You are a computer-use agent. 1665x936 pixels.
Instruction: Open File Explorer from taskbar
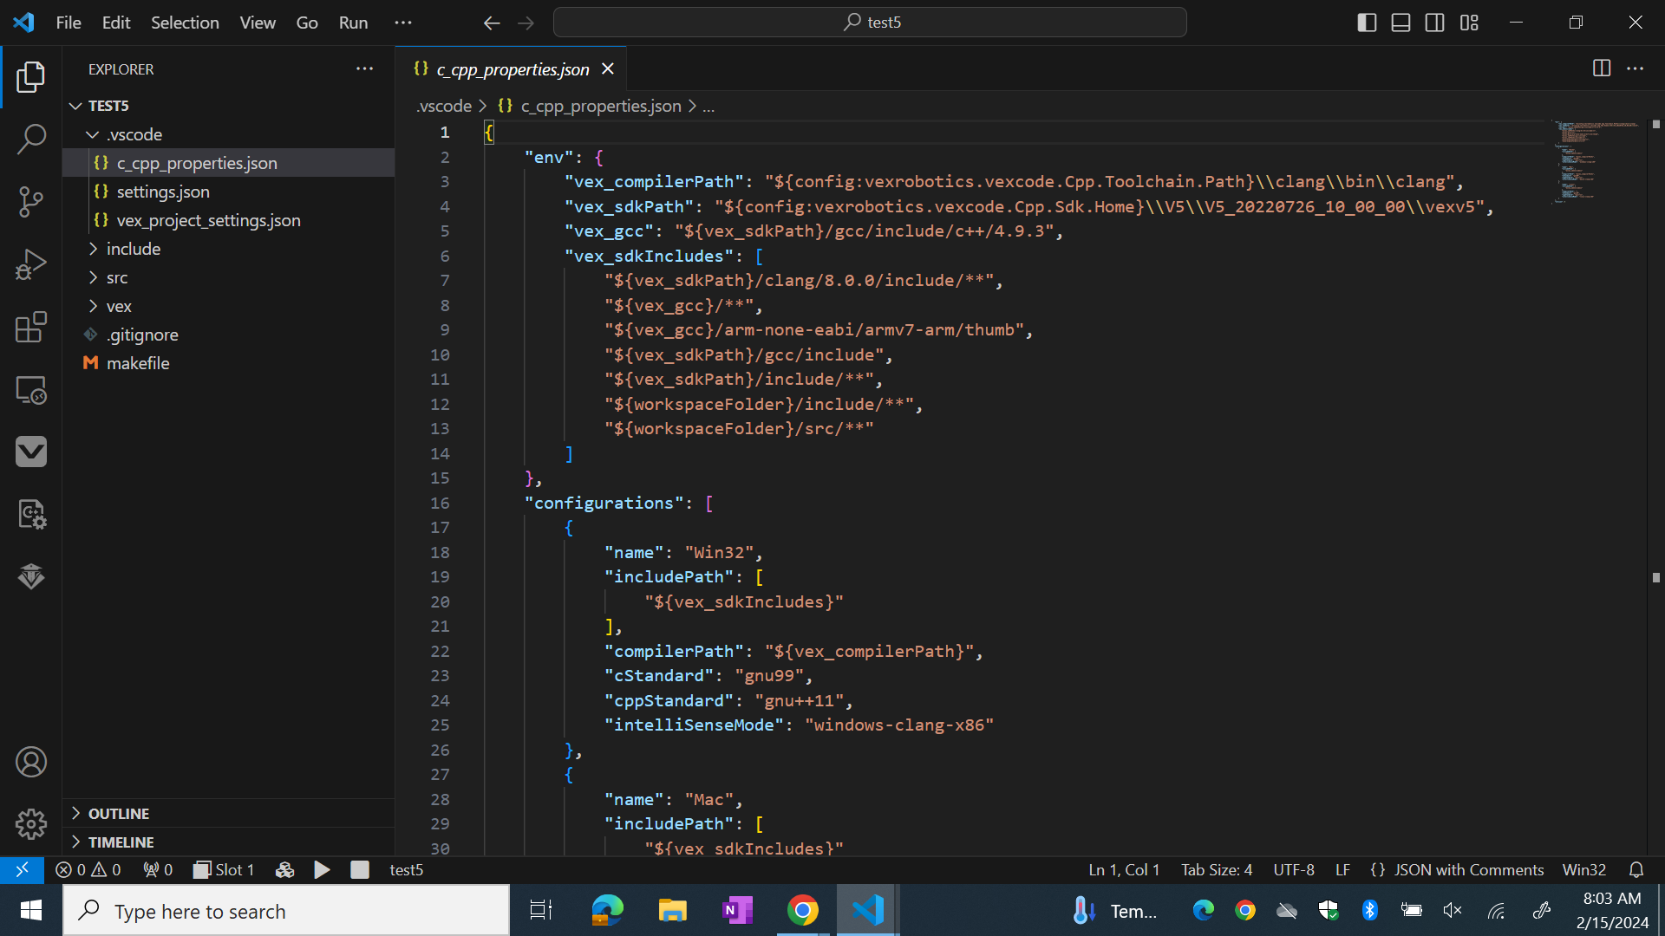point(672,910)
